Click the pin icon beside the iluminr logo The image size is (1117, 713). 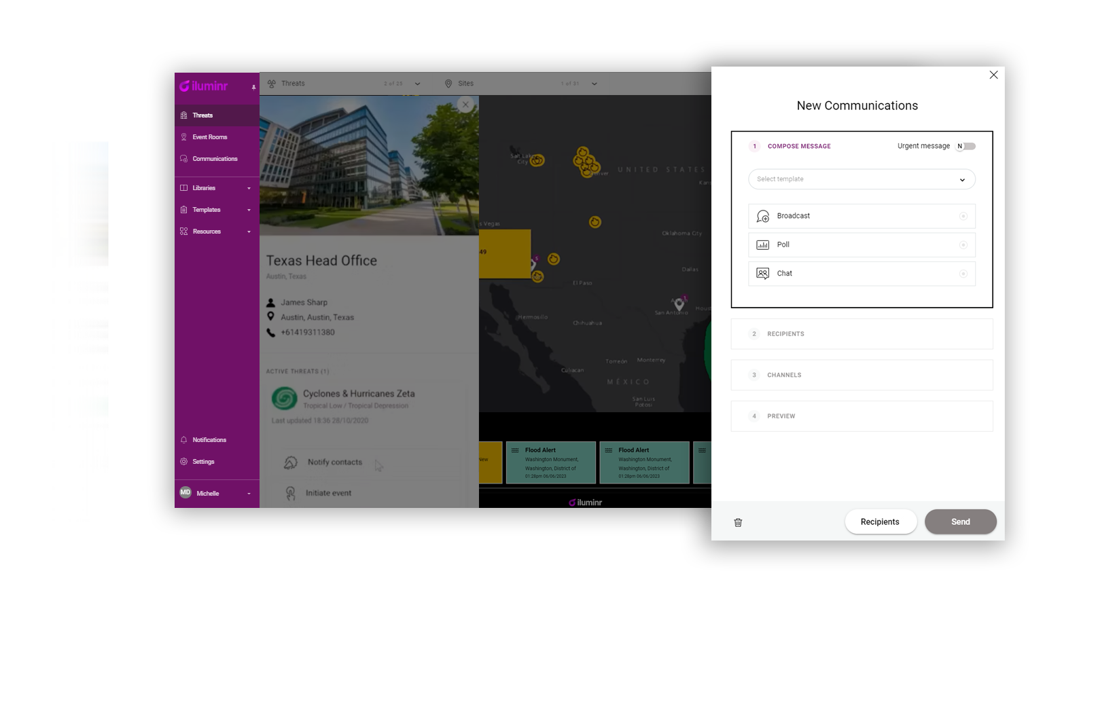pyautogui.click(x=253, y=87)
